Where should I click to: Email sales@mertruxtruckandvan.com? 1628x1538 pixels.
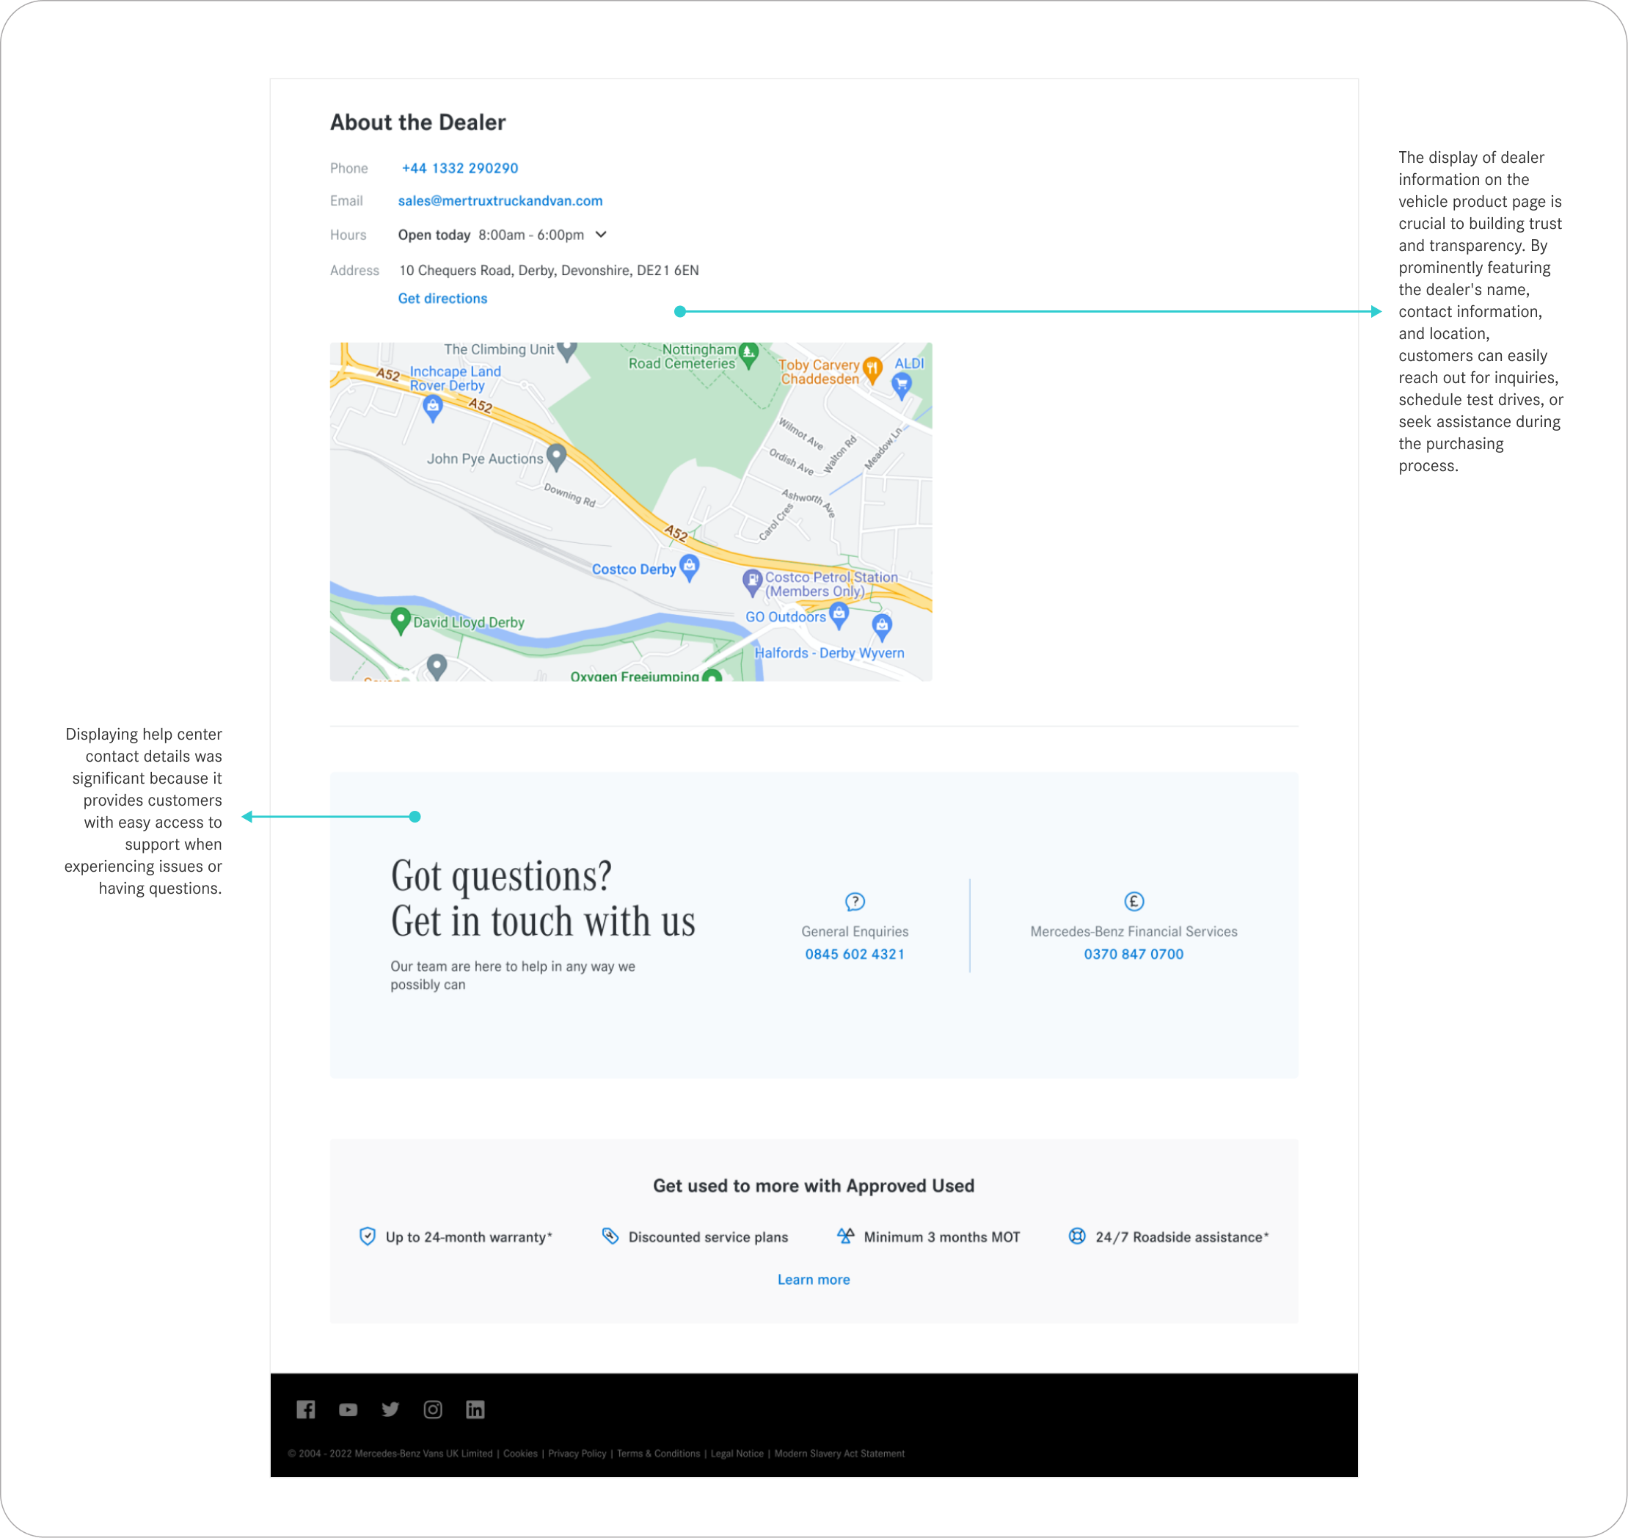click(x=500, y=201)
